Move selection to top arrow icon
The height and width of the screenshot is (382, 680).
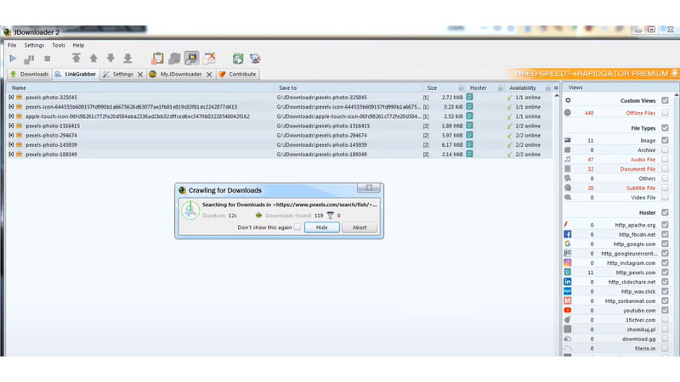(76, 58)
